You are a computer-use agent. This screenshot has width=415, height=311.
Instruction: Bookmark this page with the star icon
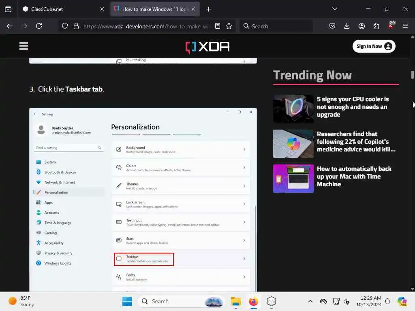[x=229, y=26]
